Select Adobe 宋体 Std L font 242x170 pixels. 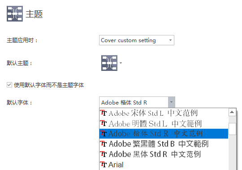pyautogui.click(x=164, y=113)
